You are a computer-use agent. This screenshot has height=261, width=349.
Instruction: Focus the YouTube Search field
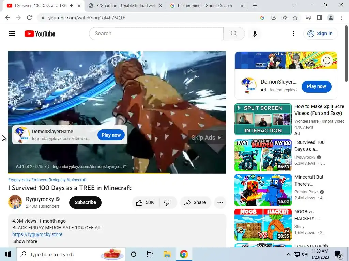tap(156, 34)
